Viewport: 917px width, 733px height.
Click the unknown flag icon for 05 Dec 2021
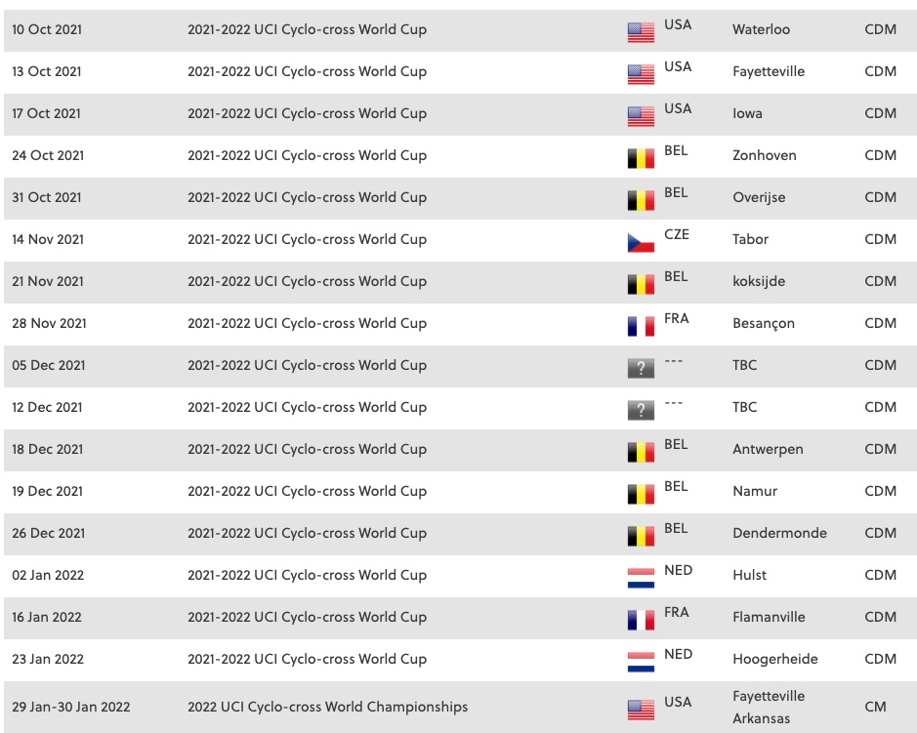[x=641, y=368]
